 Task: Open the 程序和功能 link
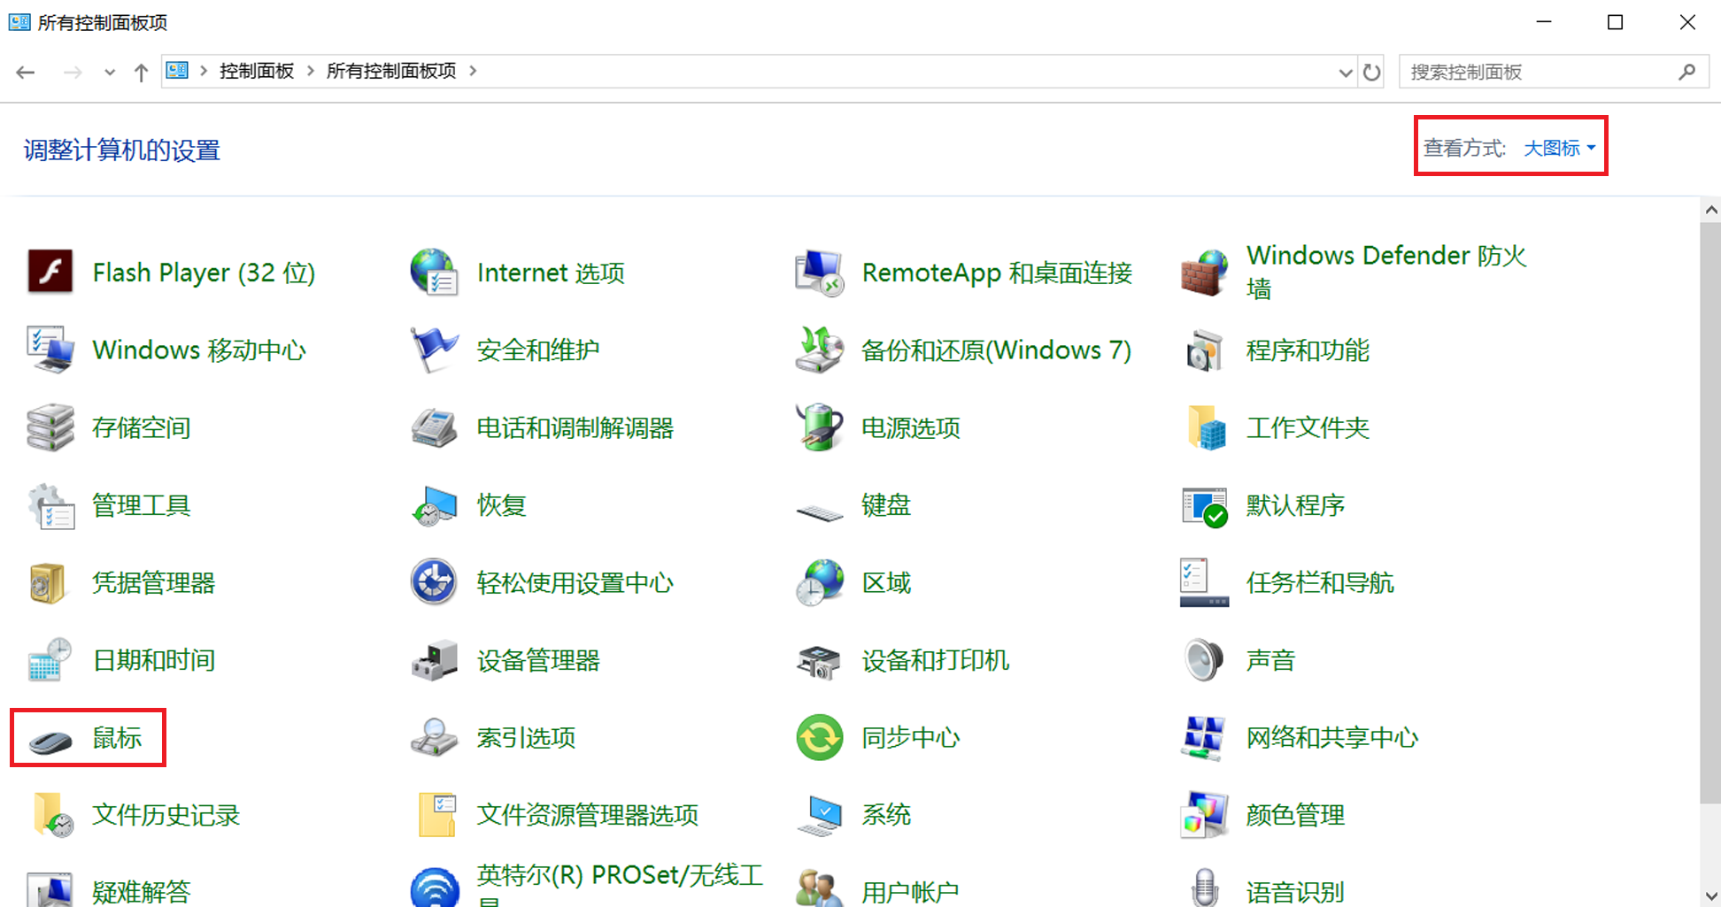[x=1308, y=350]
